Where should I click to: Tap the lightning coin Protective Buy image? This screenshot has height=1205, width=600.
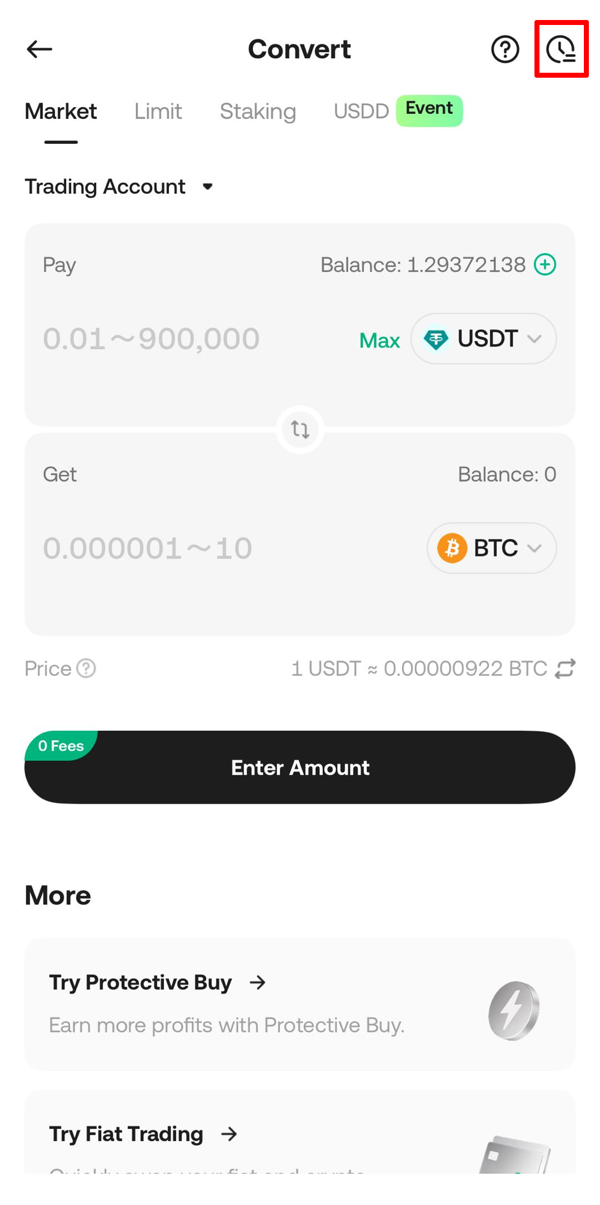click(x=514, y=1010)
